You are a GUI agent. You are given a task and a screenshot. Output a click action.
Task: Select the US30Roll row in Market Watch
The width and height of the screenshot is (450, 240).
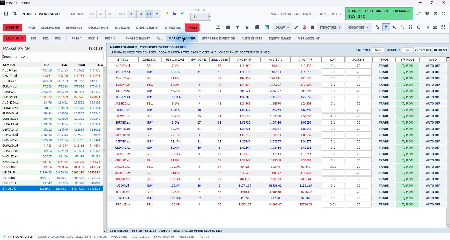51,172
